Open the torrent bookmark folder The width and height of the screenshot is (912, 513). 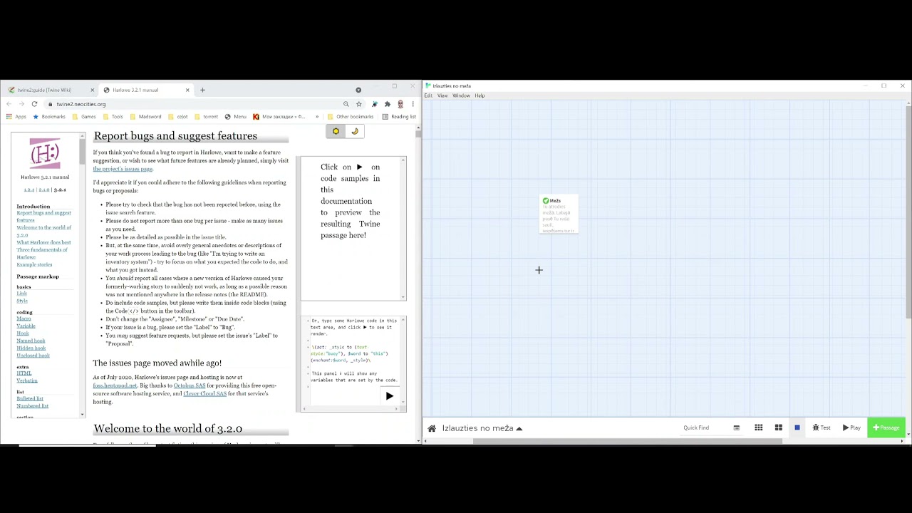[x=206, y=117]
